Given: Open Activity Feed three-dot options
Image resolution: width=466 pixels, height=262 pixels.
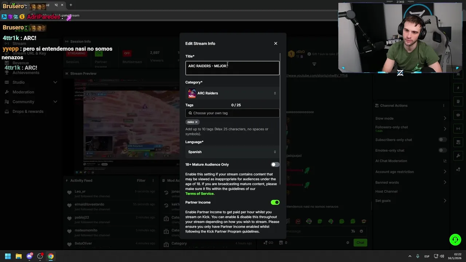Looking at the screenshot, I should coord(153,180).
